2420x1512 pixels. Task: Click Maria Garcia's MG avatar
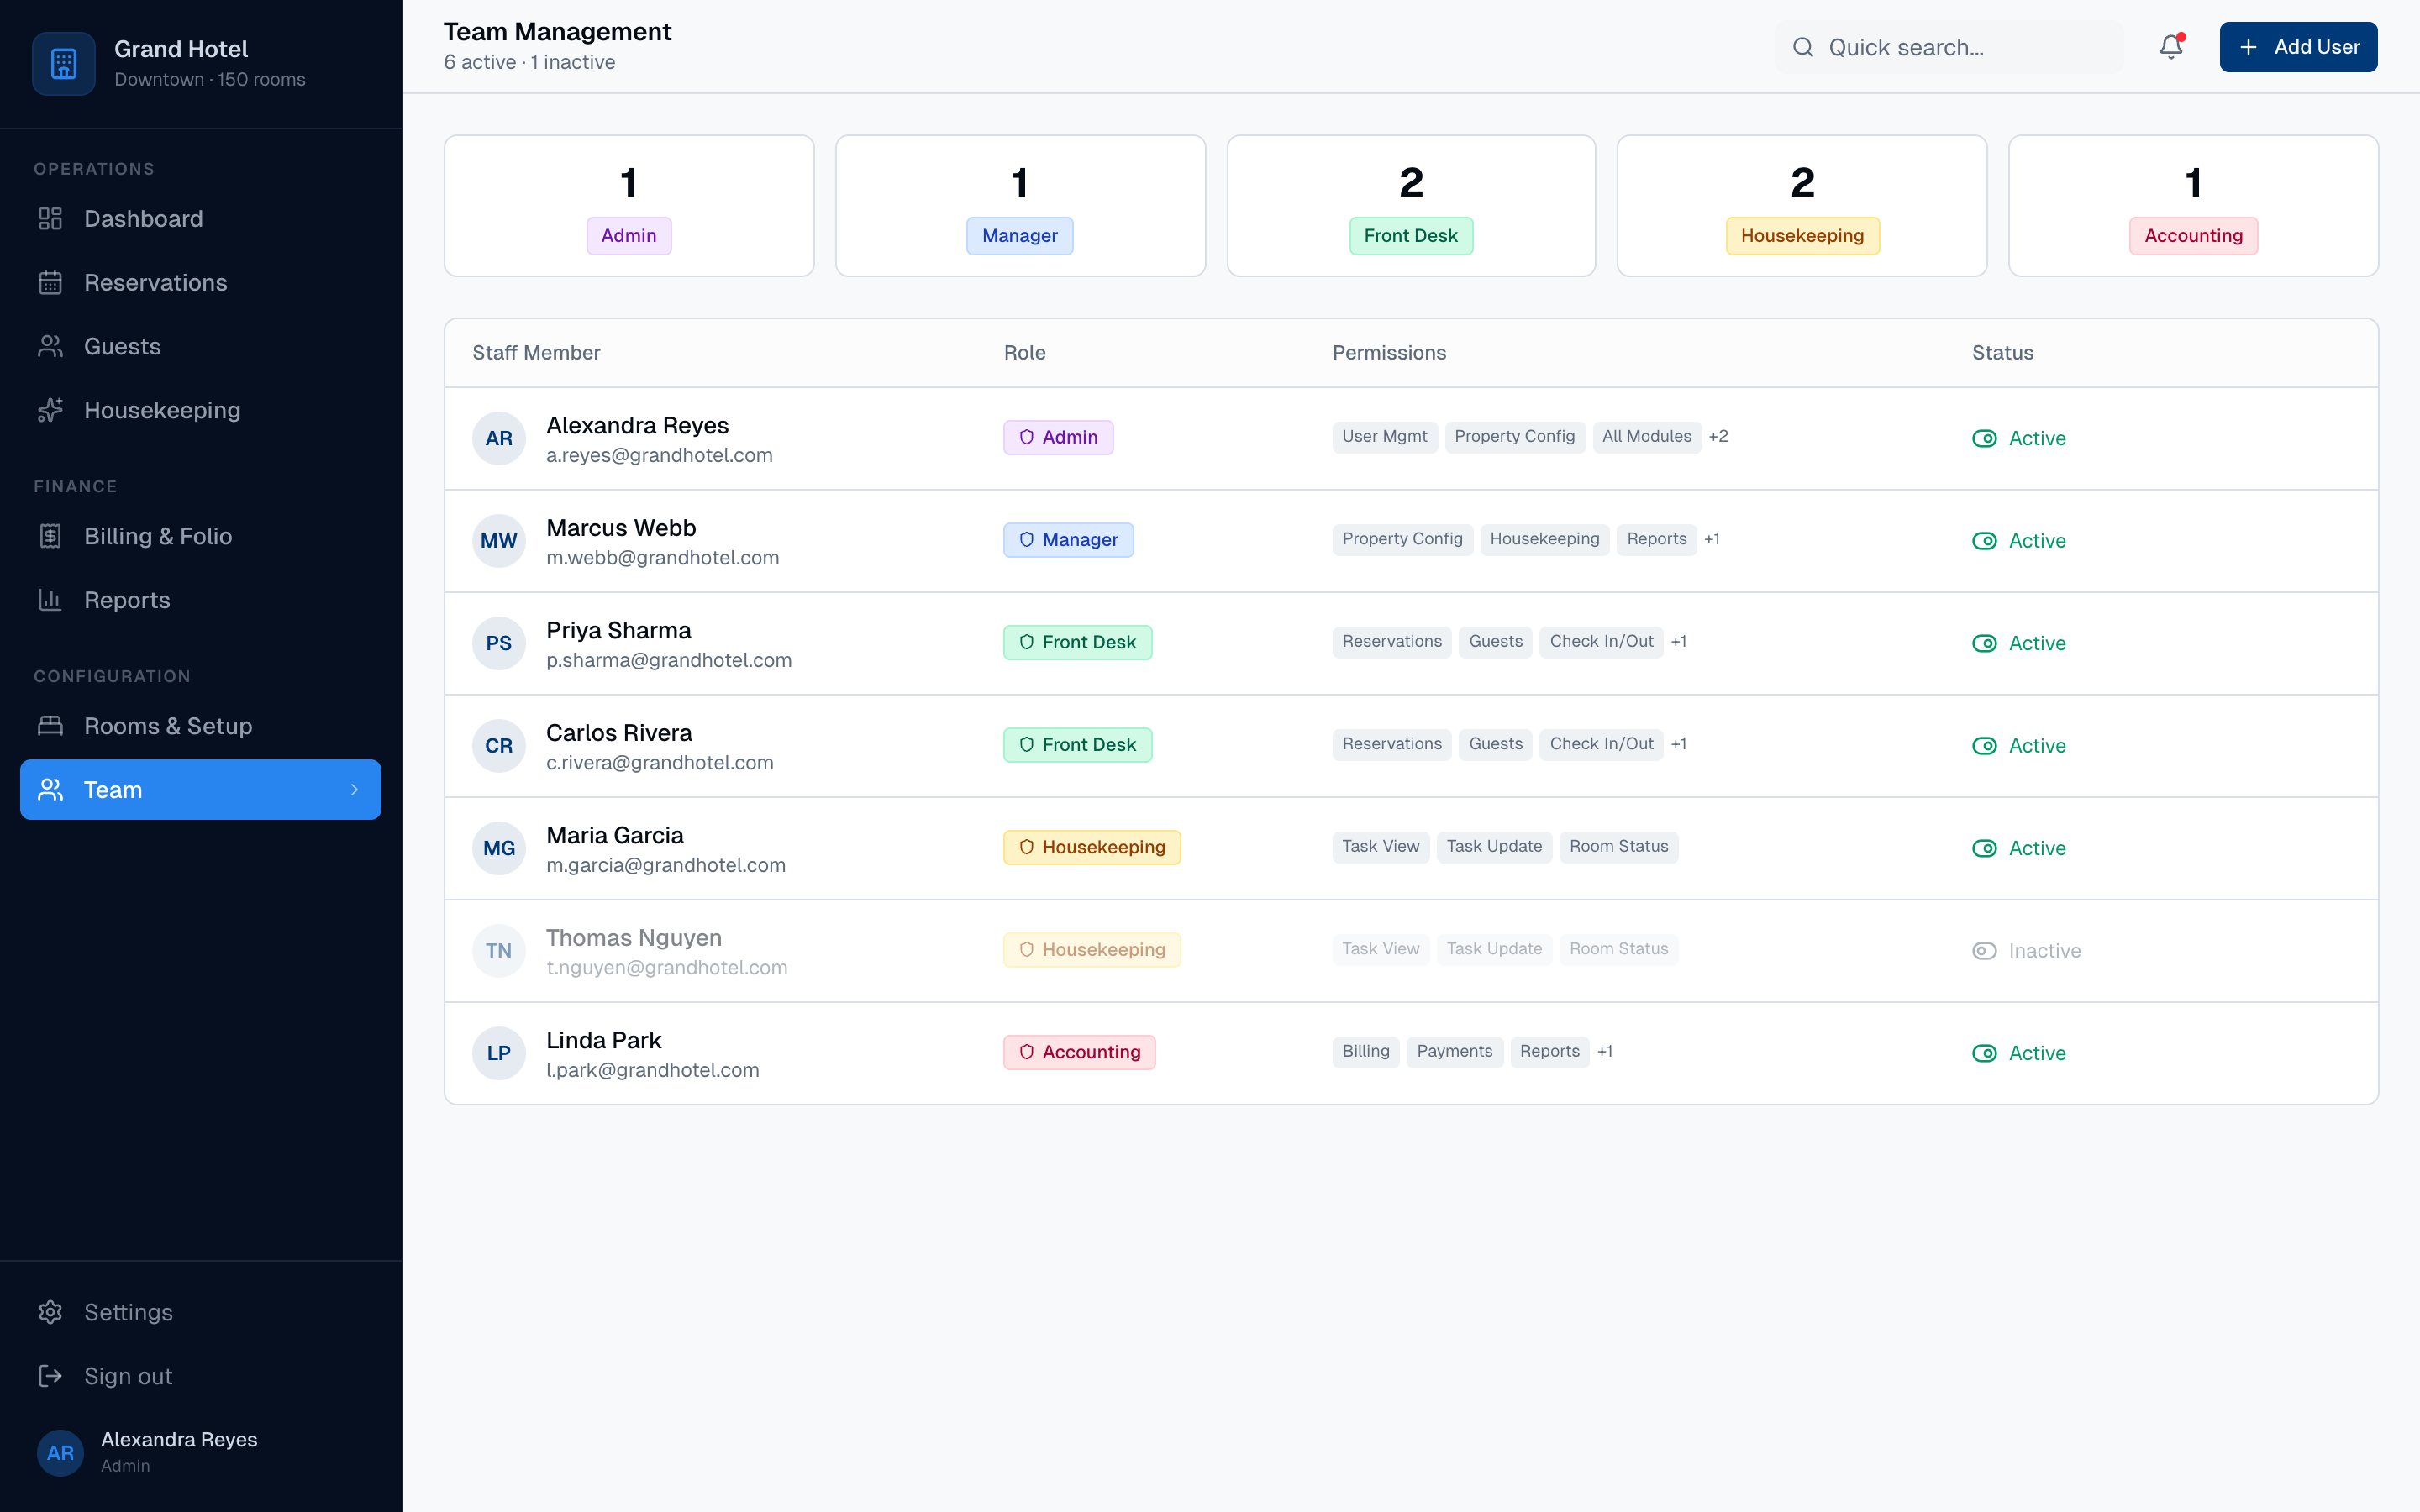click(499, 848)
